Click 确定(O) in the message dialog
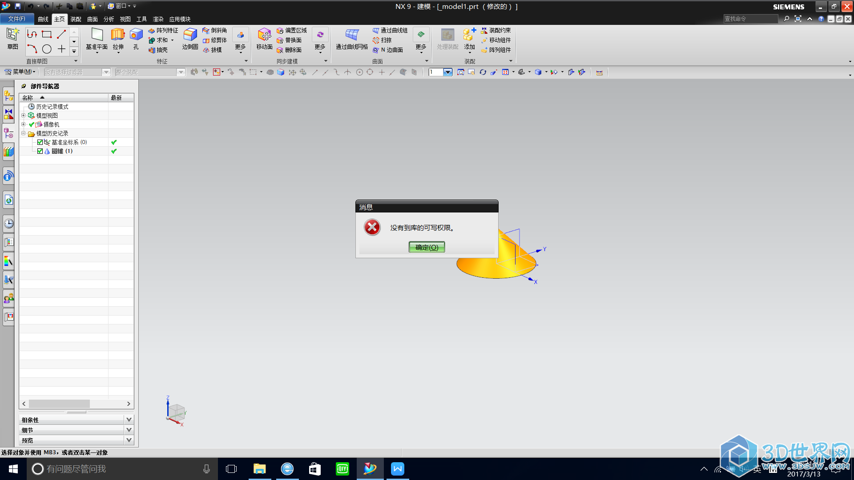Image resolution: width=854 pixels, height=480 pixels. pyautogui.click(x=427, y=247)
